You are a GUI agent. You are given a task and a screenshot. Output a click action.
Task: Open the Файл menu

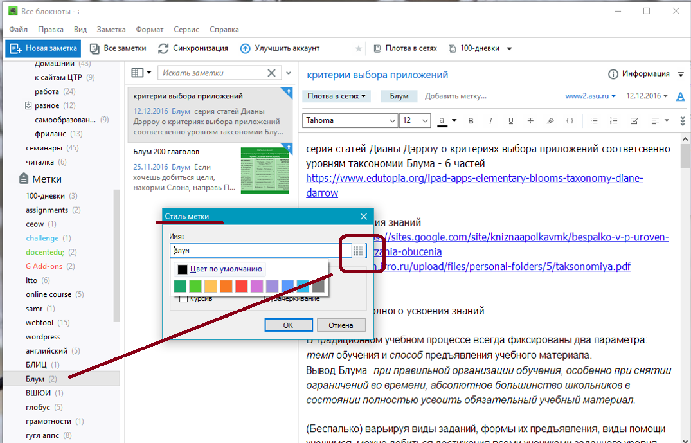(18, 30)
